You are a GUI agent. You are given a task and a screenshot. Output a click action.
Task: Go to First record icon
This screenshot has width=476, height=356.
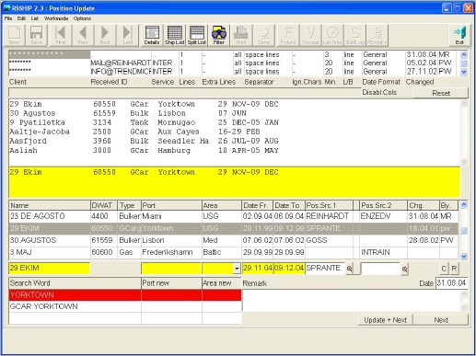click(61, 36)
